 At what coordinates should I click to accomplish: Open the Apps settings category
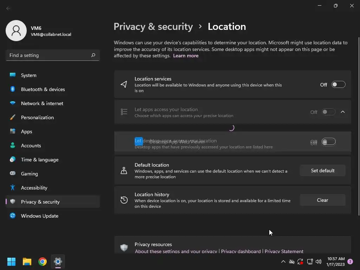tap(26, 131)
